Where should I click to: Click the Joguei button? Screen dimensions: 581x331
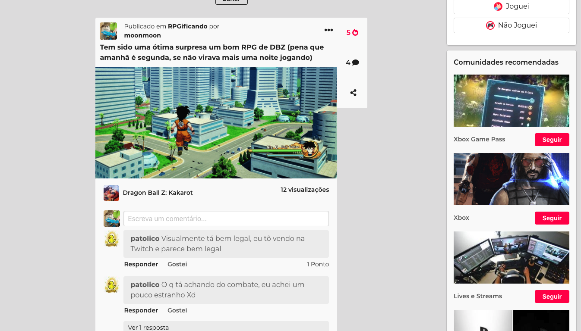(512, 6)
